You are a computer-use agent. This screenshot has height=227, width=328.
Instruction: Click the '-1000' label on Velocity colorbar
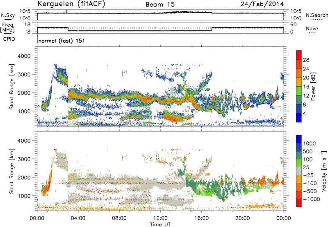tap(311, 199)
